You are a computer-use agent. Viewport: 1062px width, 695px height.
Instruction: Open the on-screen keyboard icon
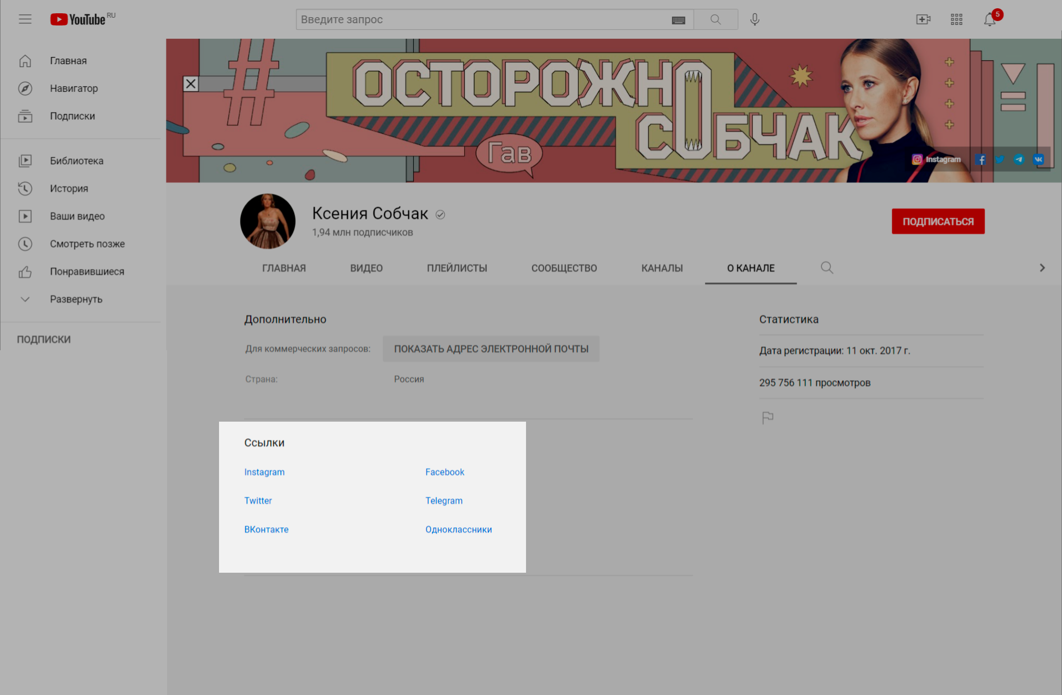678,20
